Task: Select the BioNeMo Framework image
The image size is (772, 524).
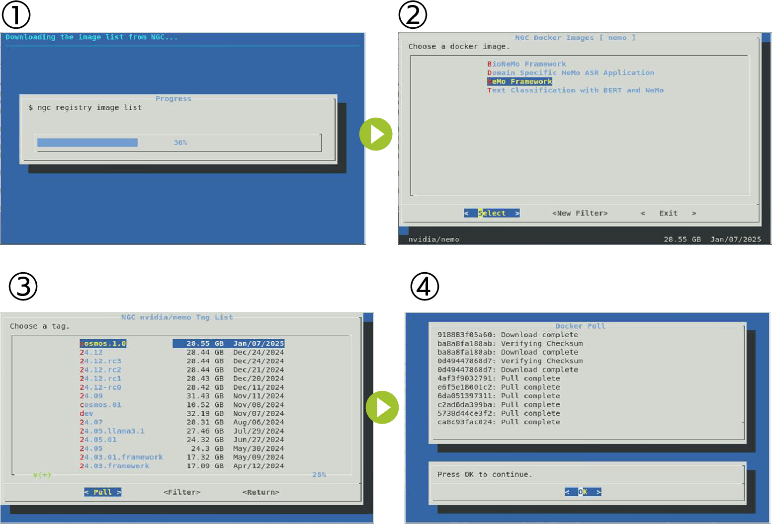Action: [x=526, y=64]
